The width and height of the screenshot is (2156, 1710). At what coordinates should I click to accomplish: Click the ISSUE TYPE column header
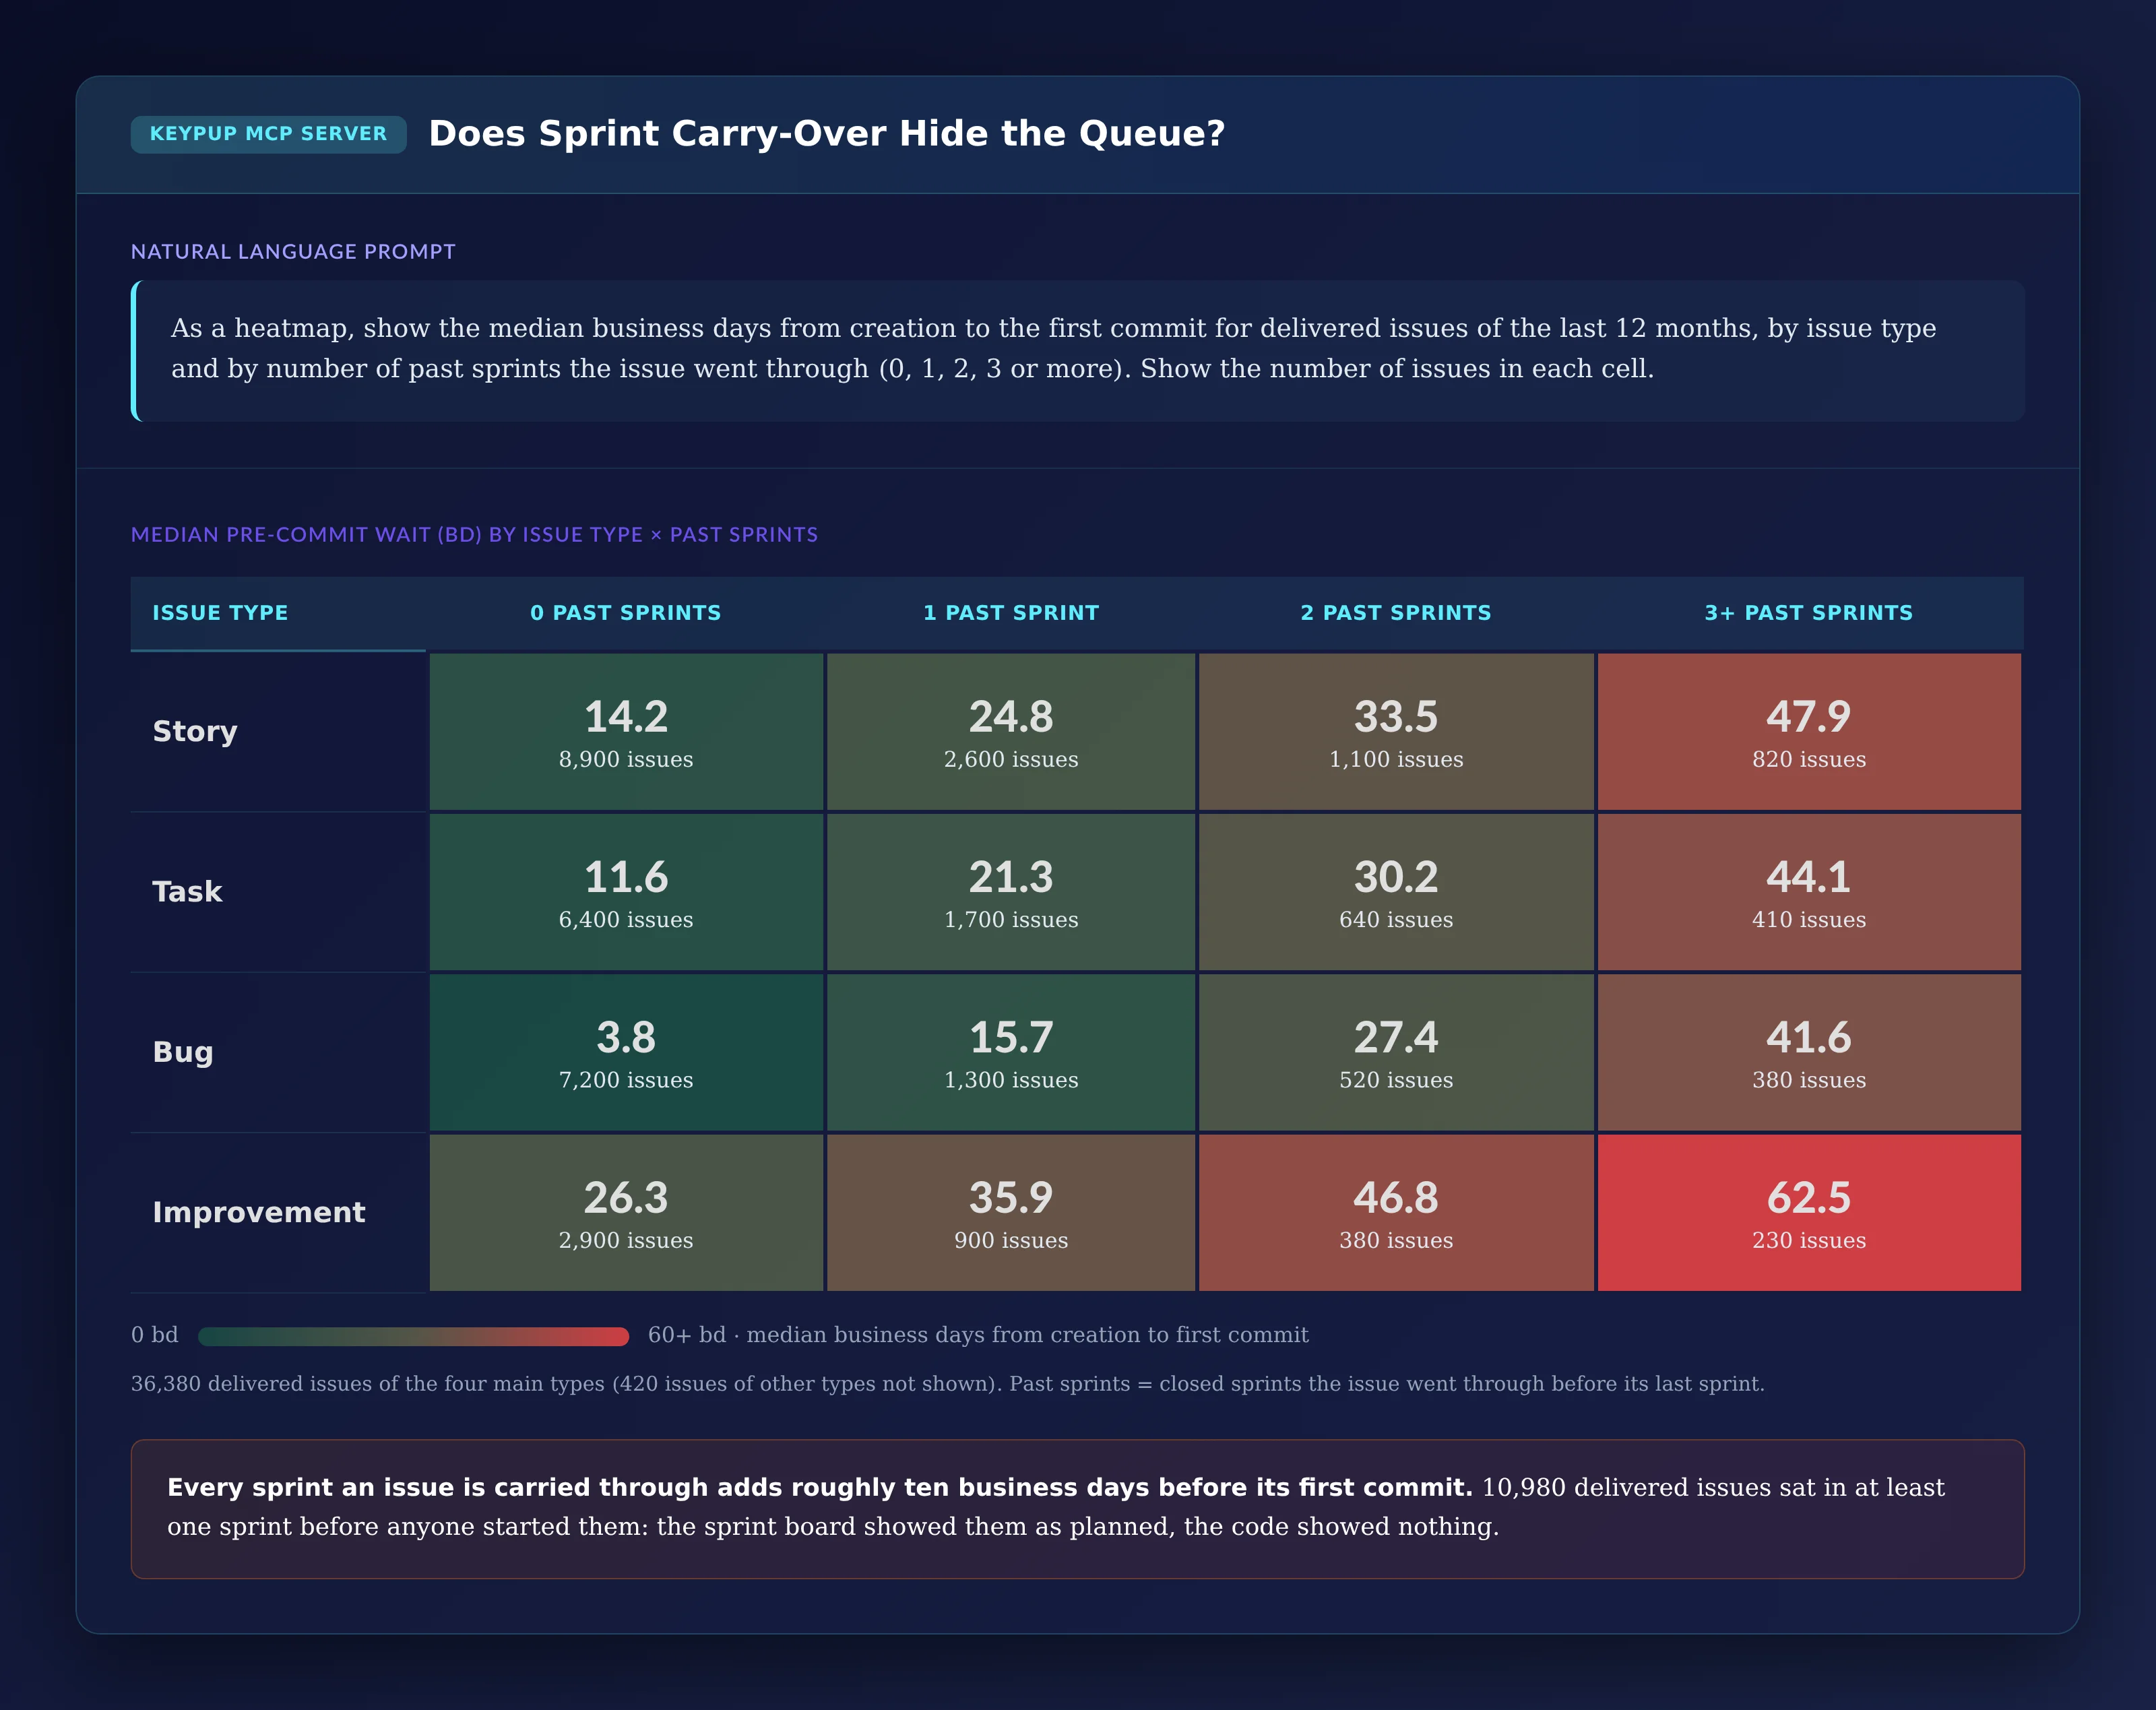coord(220,613)
